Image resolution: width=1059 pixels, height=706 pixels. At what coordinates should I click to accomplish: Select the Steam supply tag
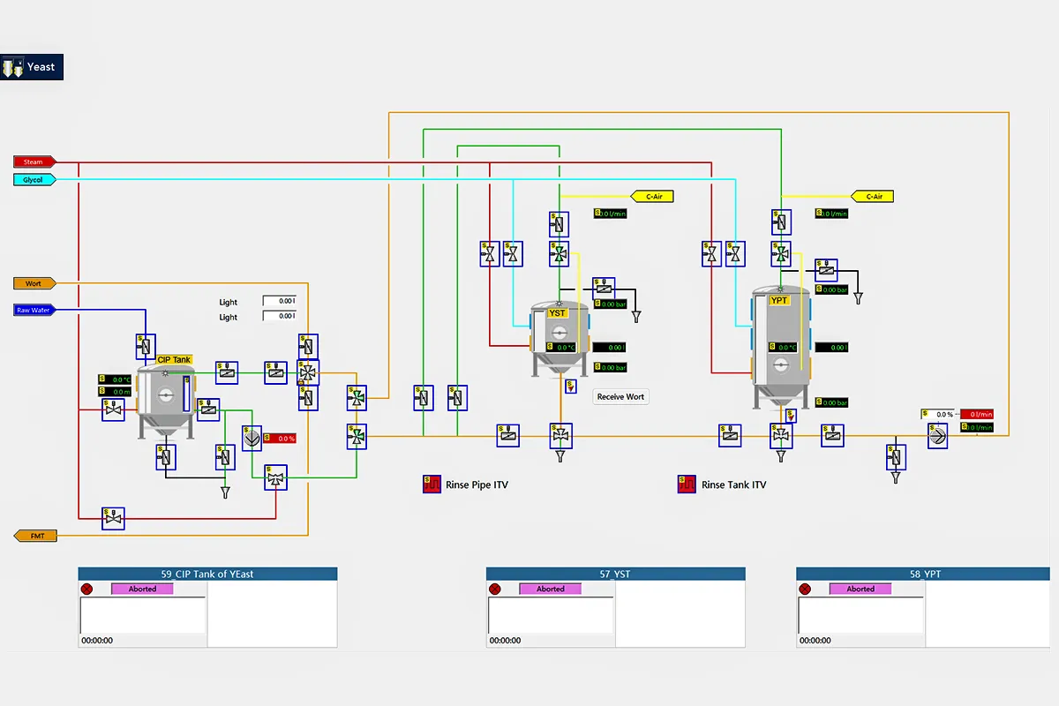pos(34,161)
